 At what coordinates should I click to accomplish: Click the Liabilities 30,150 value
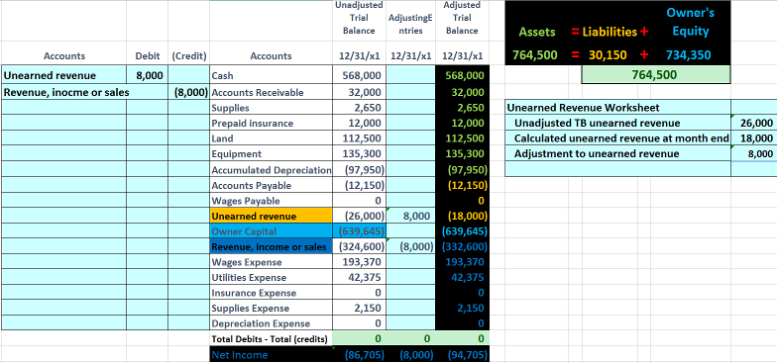click(x=609, y=55)
